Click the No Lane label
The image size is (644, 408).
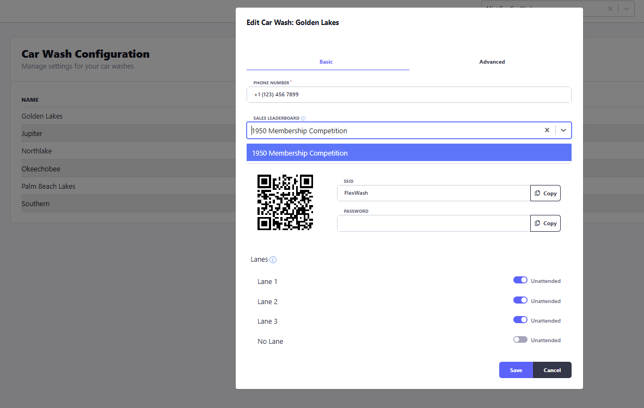tap(270, 342)
